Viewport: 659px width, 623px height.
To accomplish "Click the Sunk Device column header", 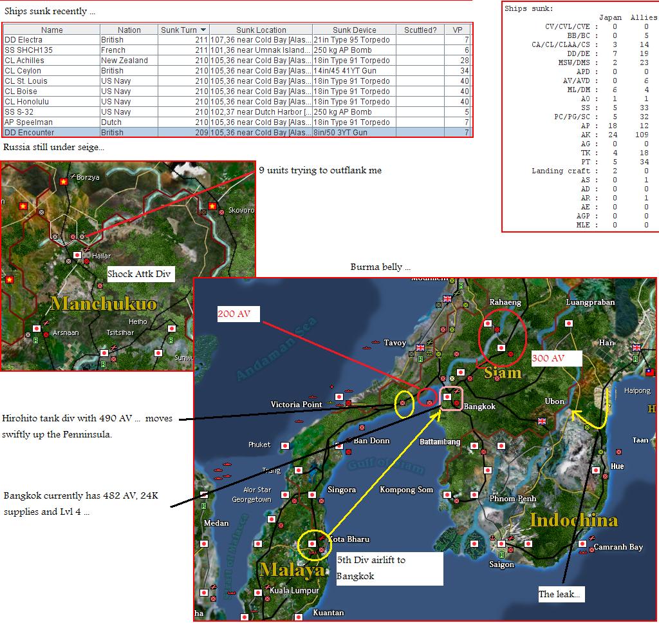I will point(355,30).
